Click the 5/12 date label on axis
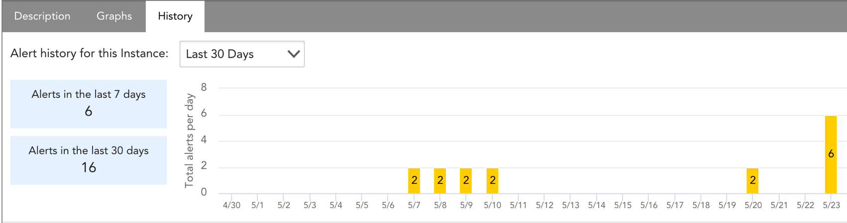The width and height of the screenshot is (847, 223). 544,205
